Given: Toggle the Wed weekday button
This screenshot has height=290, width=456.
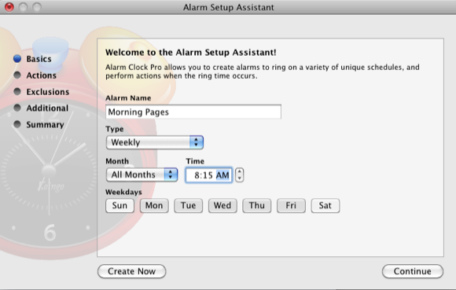Looking at the screenshot, I should point(222,205).
